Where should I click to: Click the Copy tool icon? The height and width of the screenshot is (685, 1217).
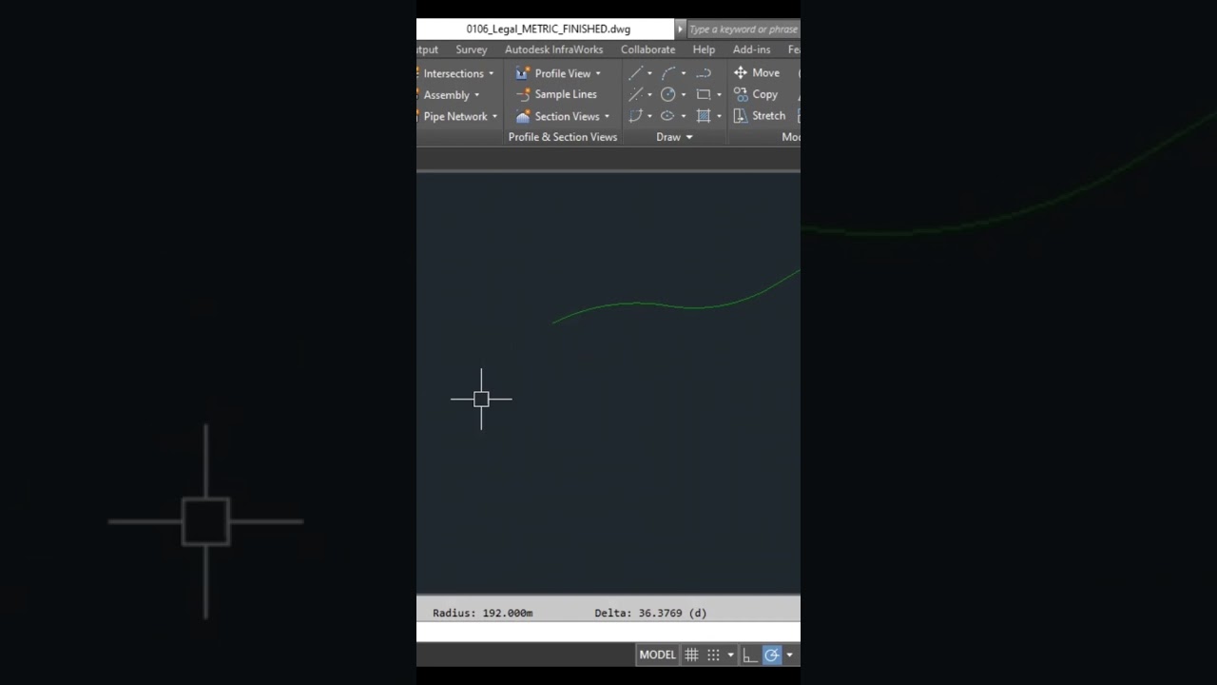[741, 94]
